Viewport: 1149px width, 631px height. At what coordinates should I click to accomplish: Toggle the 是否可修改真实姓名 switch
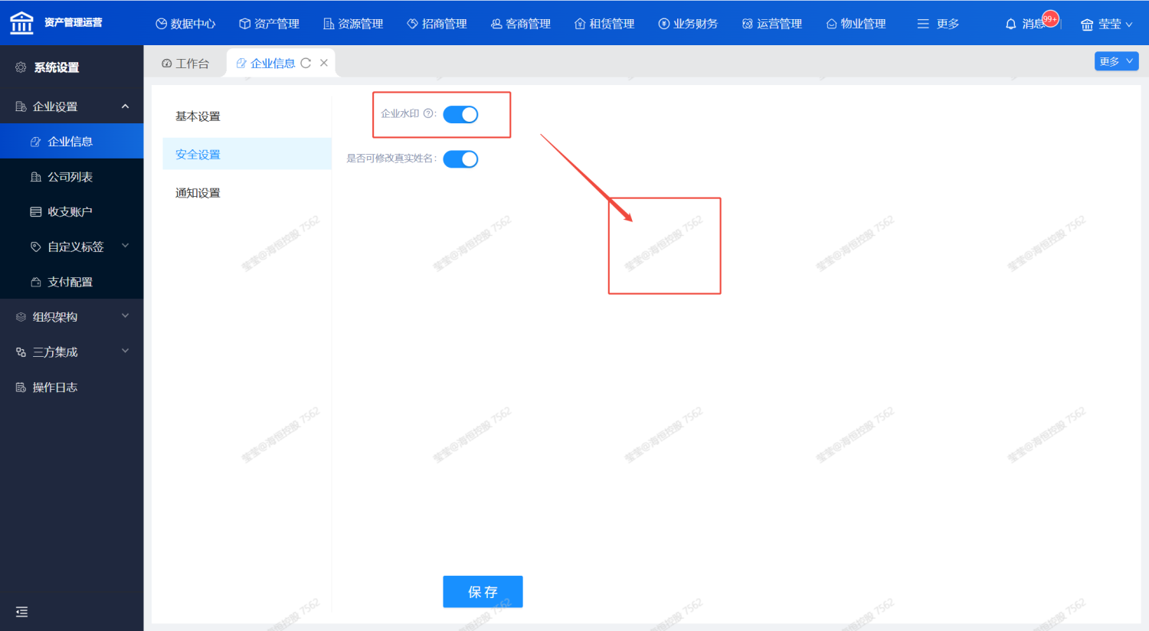coord(460,159)
